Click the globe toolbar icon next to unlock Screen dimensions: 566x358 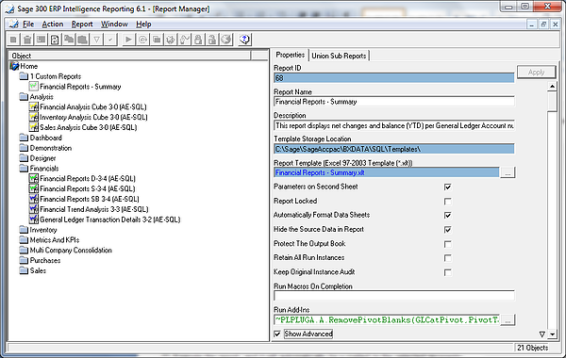226,40
